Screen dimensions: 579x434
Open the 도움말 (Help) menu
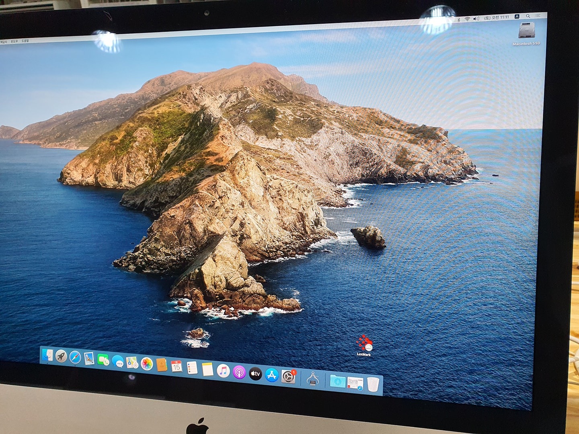(25, 41)
